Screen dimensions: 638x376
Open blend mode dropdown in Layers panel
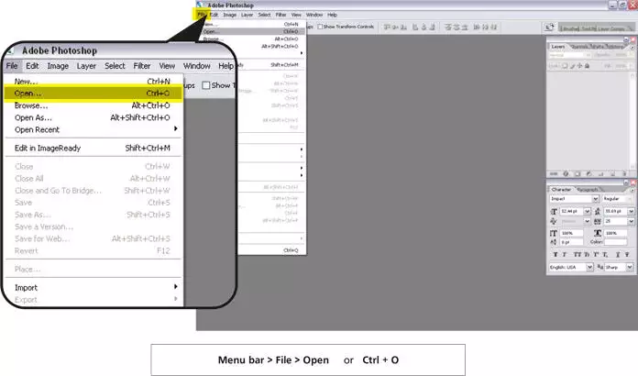pyautogui.click(x=569, y=55)
